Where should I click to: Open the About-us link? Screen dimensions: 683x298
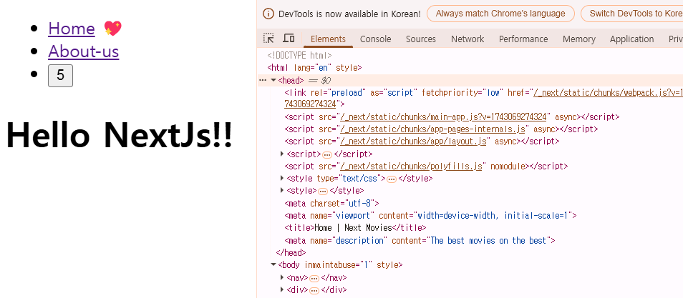(83, 51)
